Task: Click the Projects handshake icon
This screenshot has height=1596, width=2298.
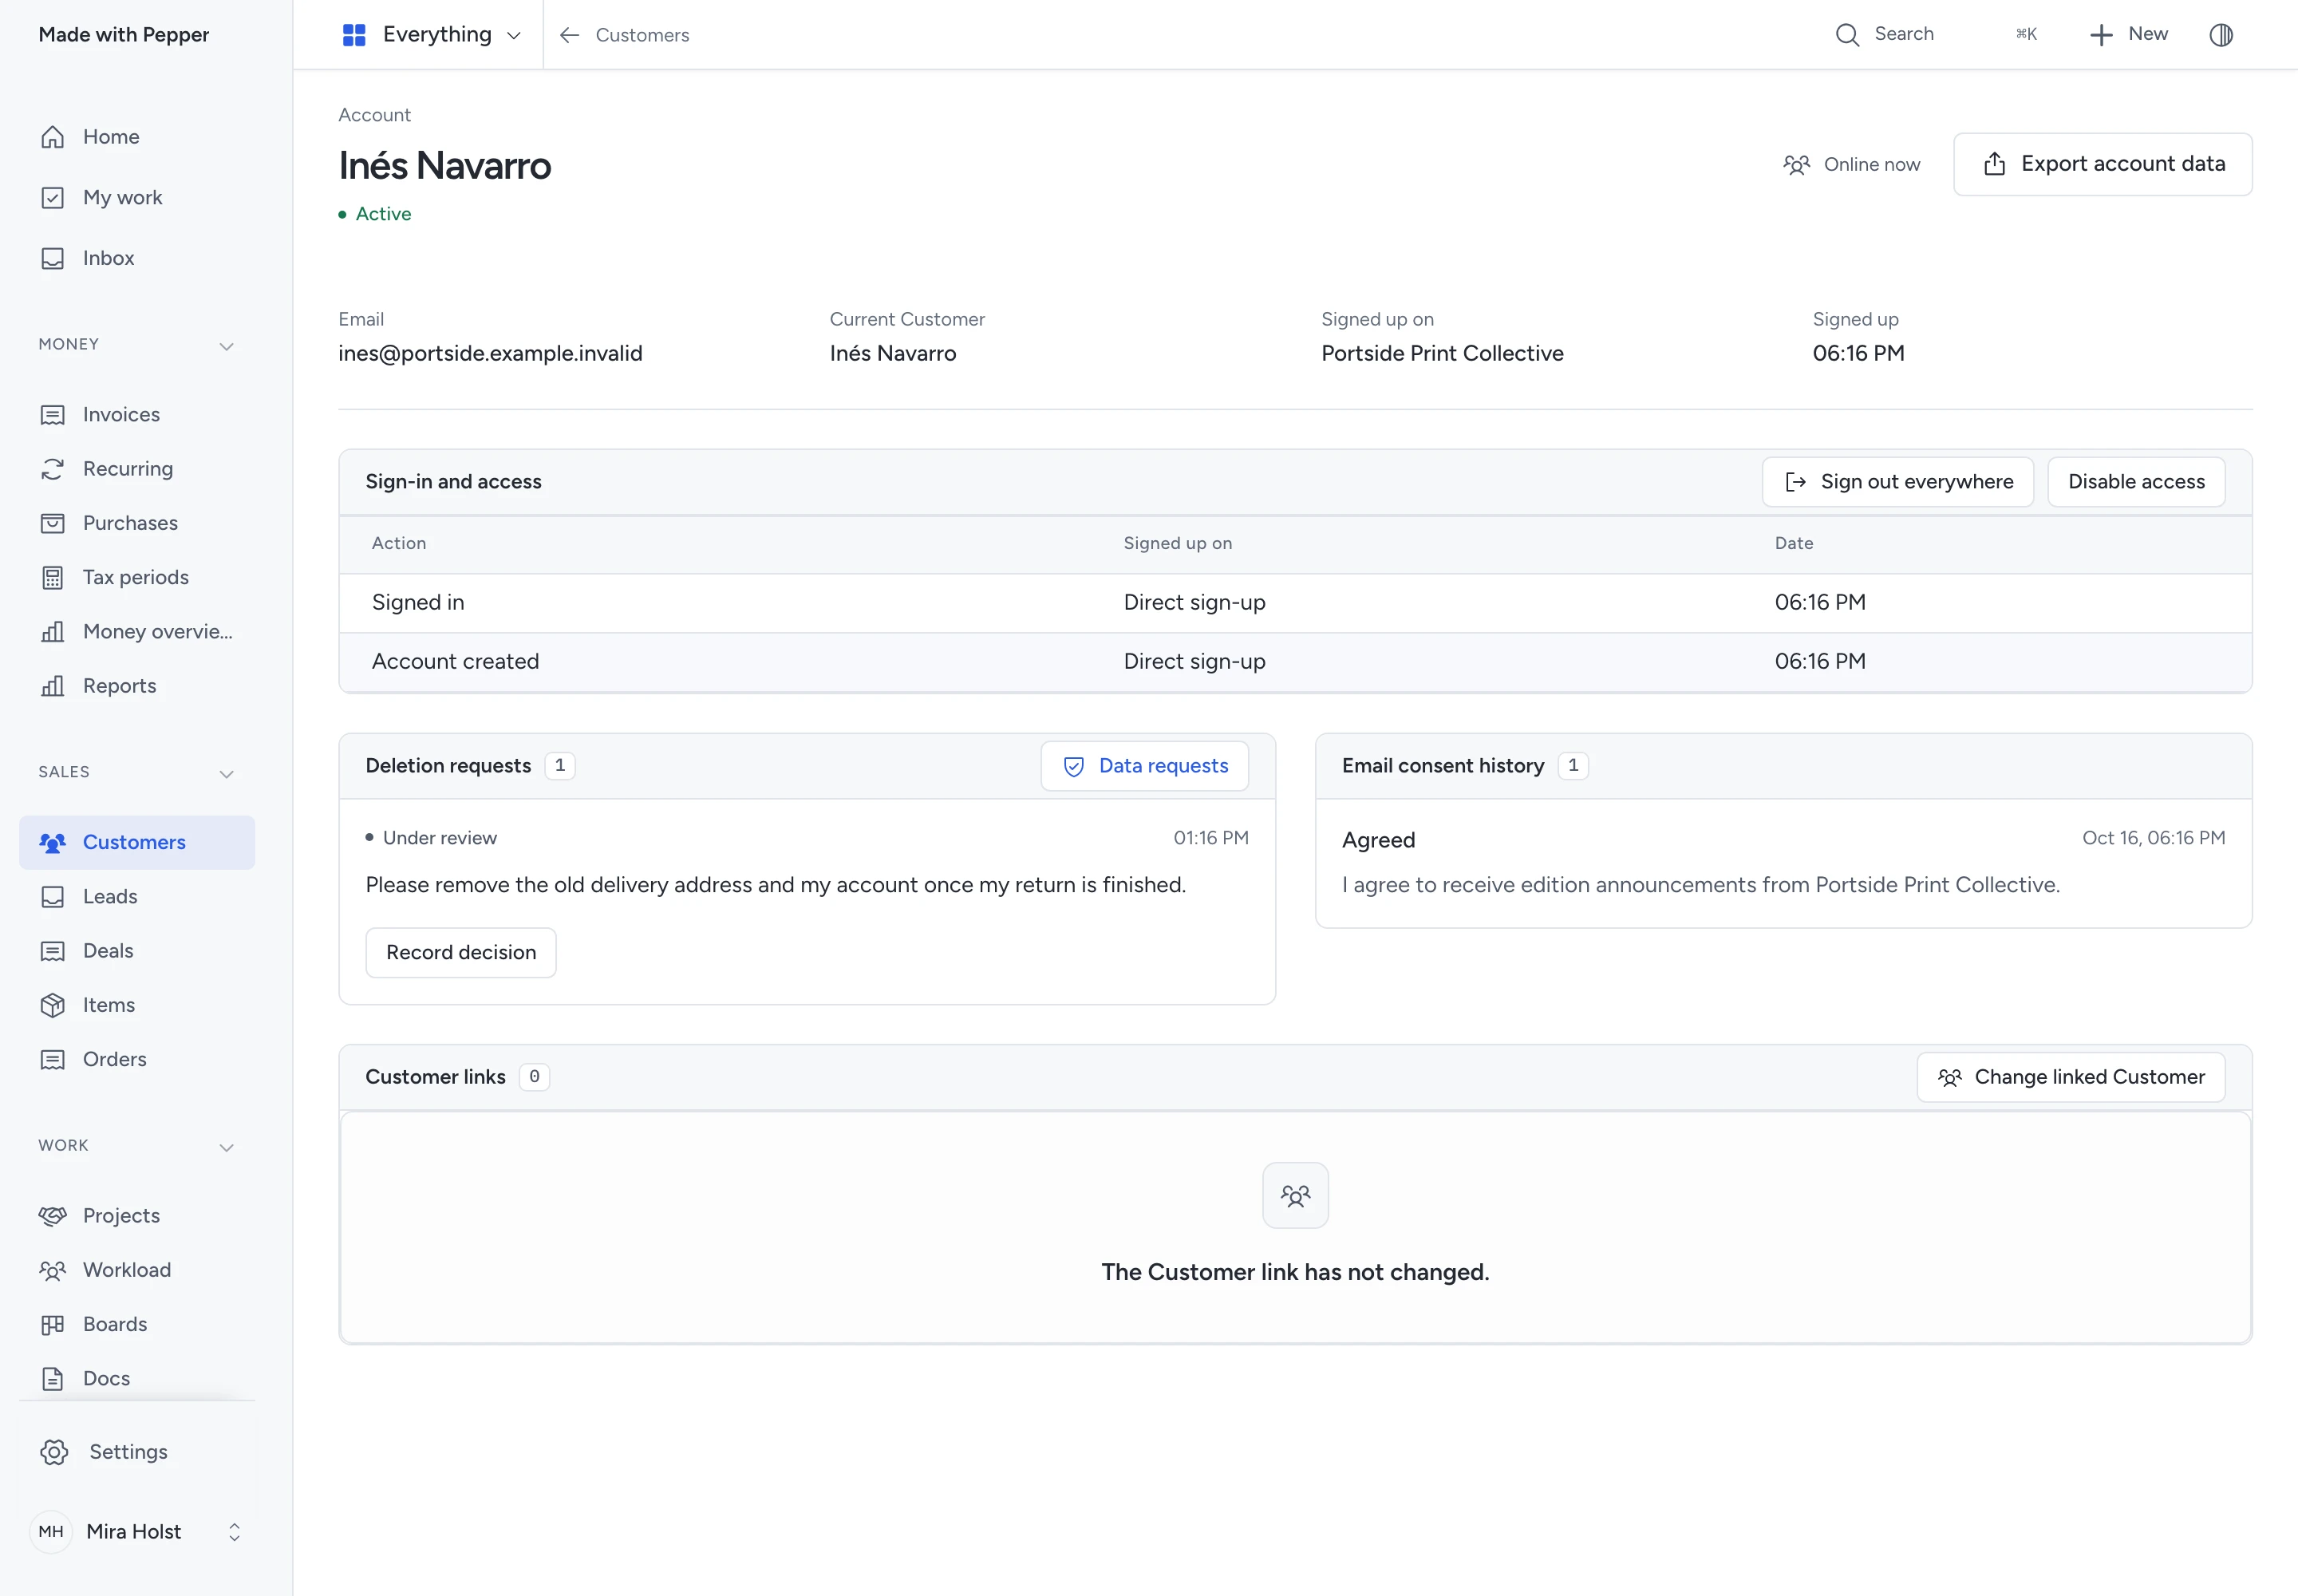Action: coord(53,1216)
